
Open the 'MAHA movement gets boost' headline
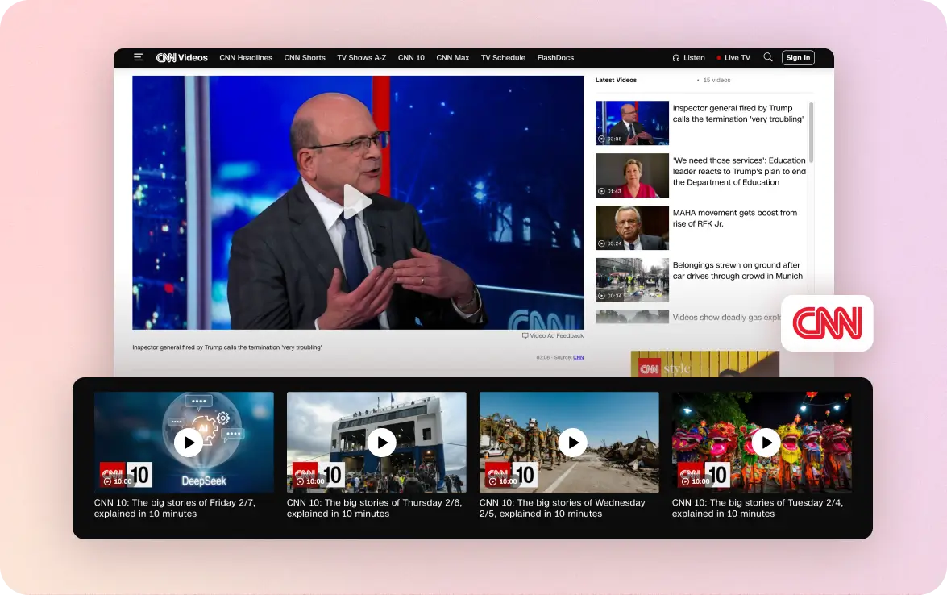(735, 218)
